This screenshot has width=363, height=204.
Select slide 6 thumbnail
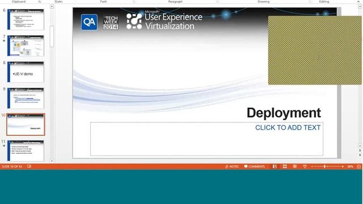[26, 19]
